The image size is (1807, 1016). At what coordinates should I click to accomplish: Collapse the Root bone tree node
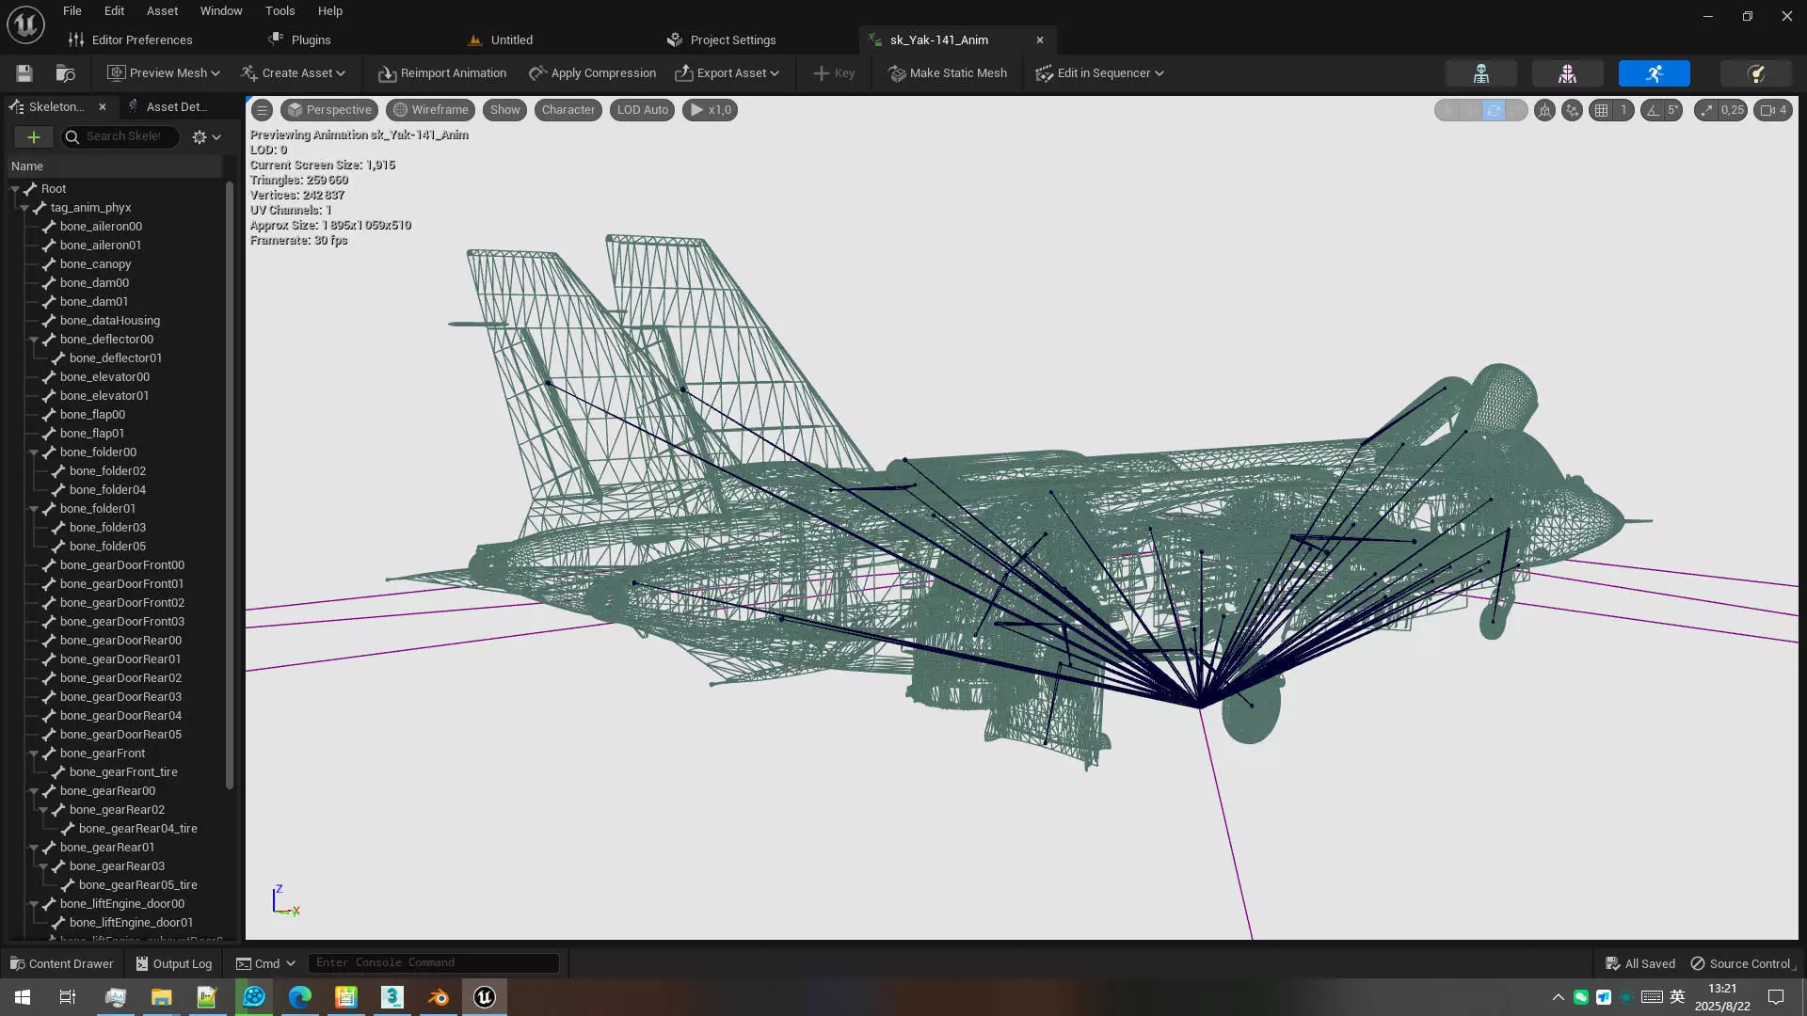[x=15, y=189]
